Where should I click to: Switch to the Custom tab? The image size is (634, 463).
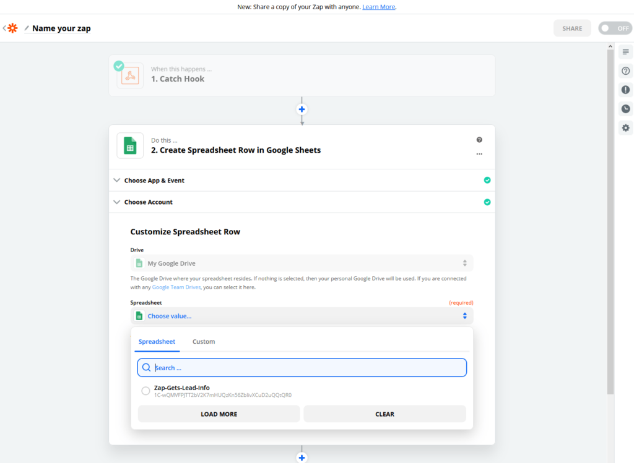click(203, 341)
